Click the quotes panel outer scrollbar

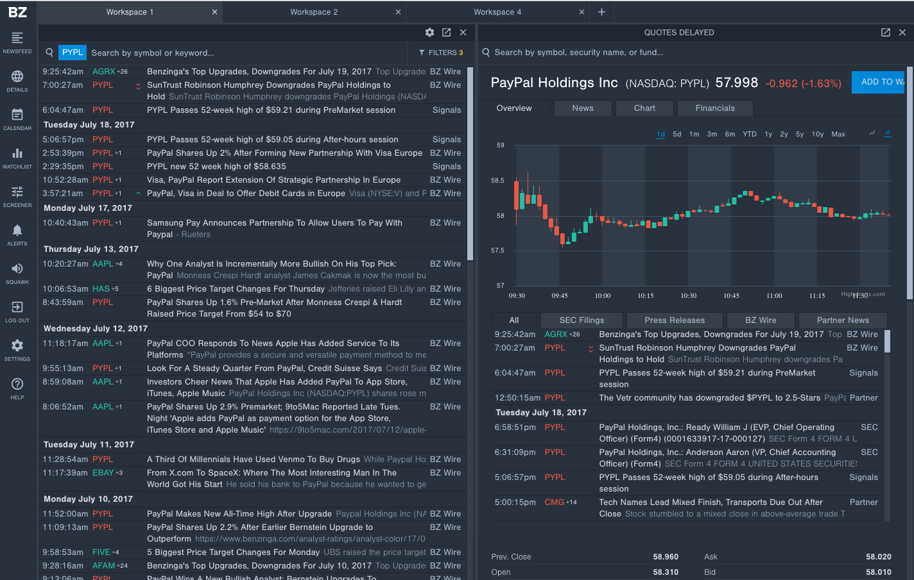909,183
